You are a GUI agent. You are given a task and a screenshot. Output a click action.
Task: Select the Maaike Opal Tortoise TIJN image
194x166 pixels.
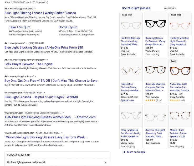coord(180,116)
